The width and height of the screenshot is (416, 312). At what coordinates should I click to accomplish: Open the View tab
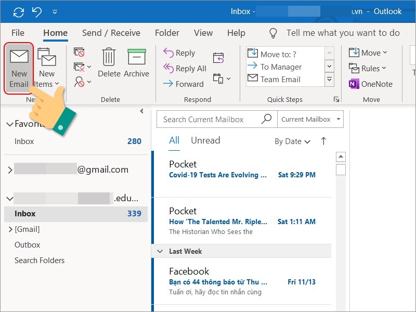(203, 33)
